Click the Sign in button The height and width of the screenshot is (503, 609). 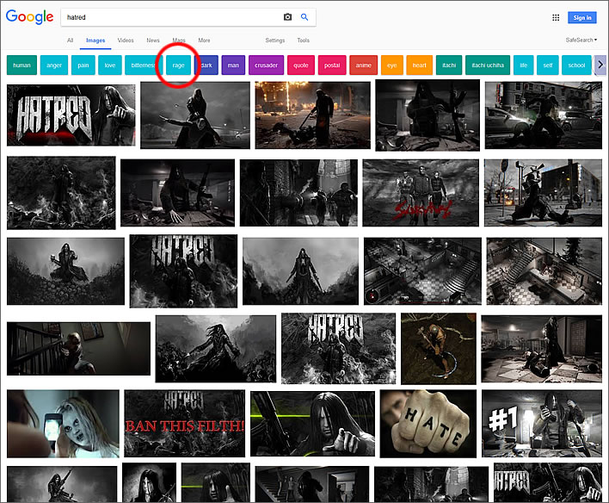coord(581,17)
